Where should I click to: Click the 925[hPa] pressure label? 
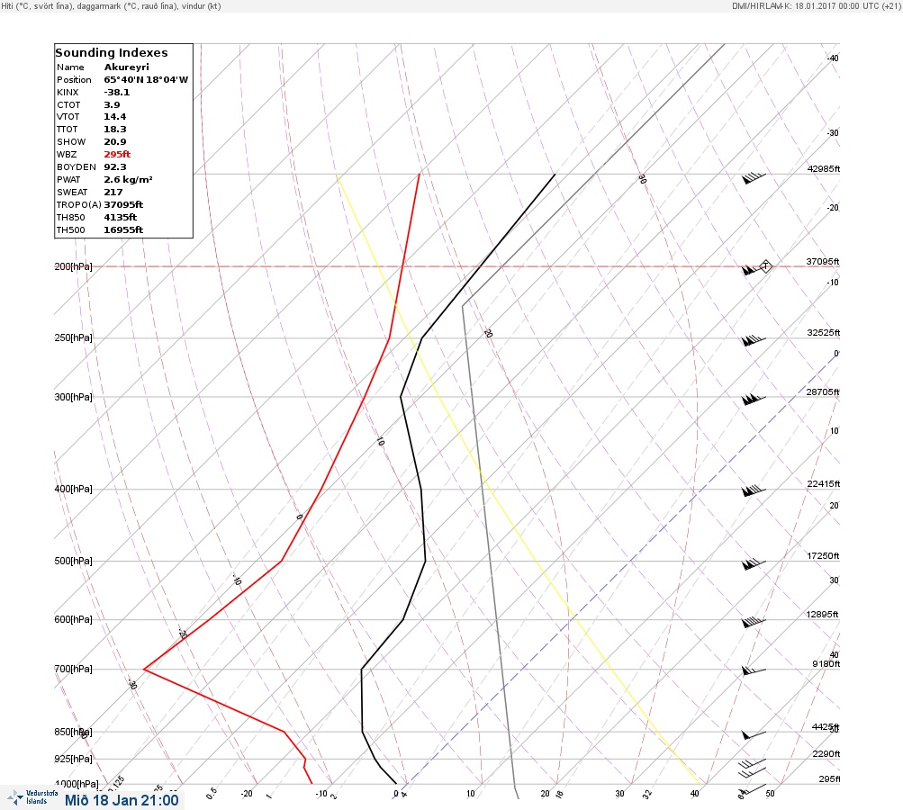[x=73, y=759]
